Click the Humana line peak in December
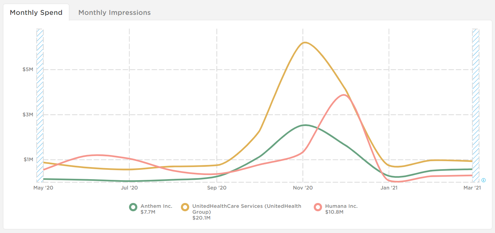This screenshot has width=495, height=233. [x=343, y=95]
